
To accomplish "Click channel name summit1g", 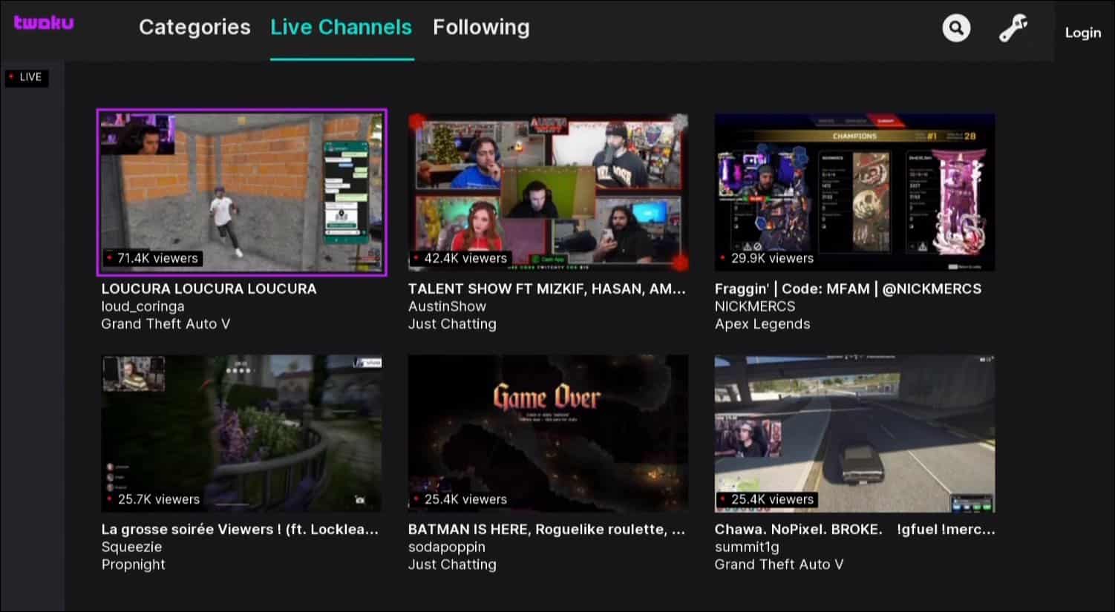I will pyautogui.click(x=747, y=547).
